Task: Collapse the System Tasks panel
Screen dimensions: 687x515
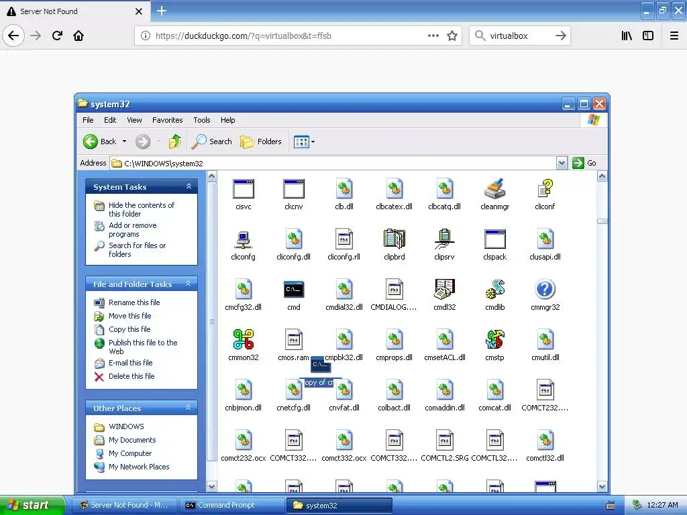Action: point(189,186)
